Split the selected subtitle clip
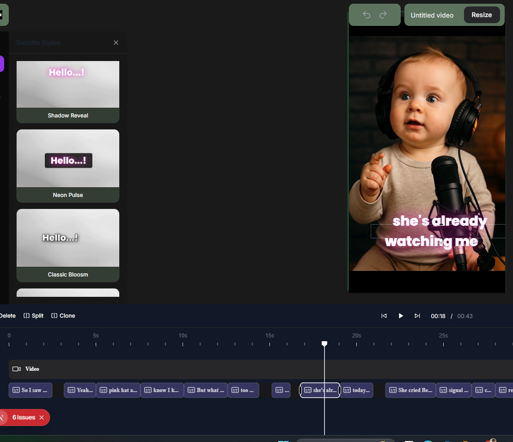 point(33,316)
